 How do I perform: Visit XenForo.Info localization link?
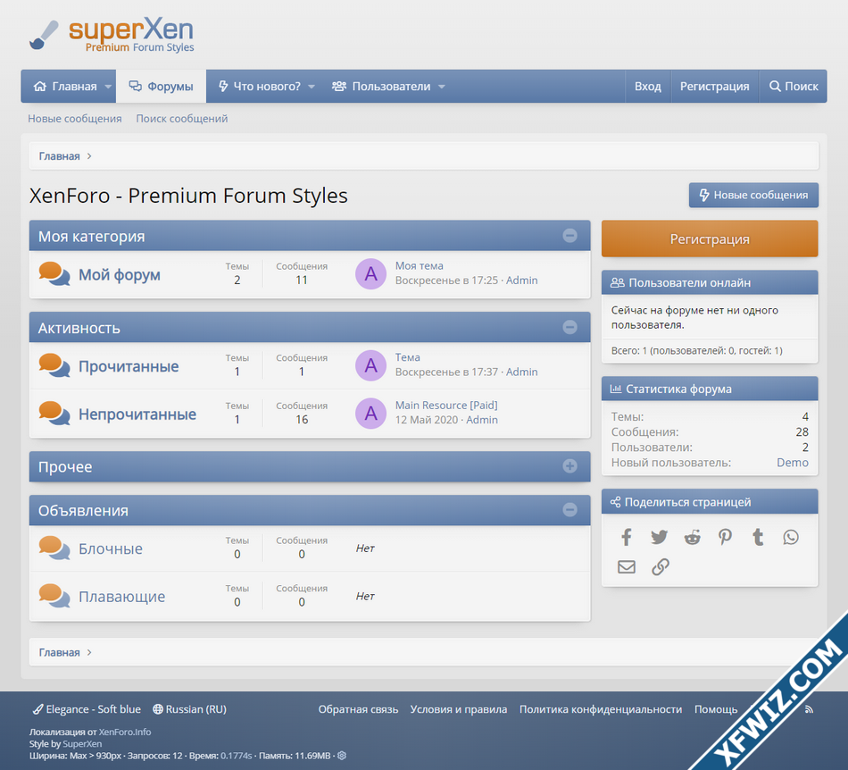[125, 732]
